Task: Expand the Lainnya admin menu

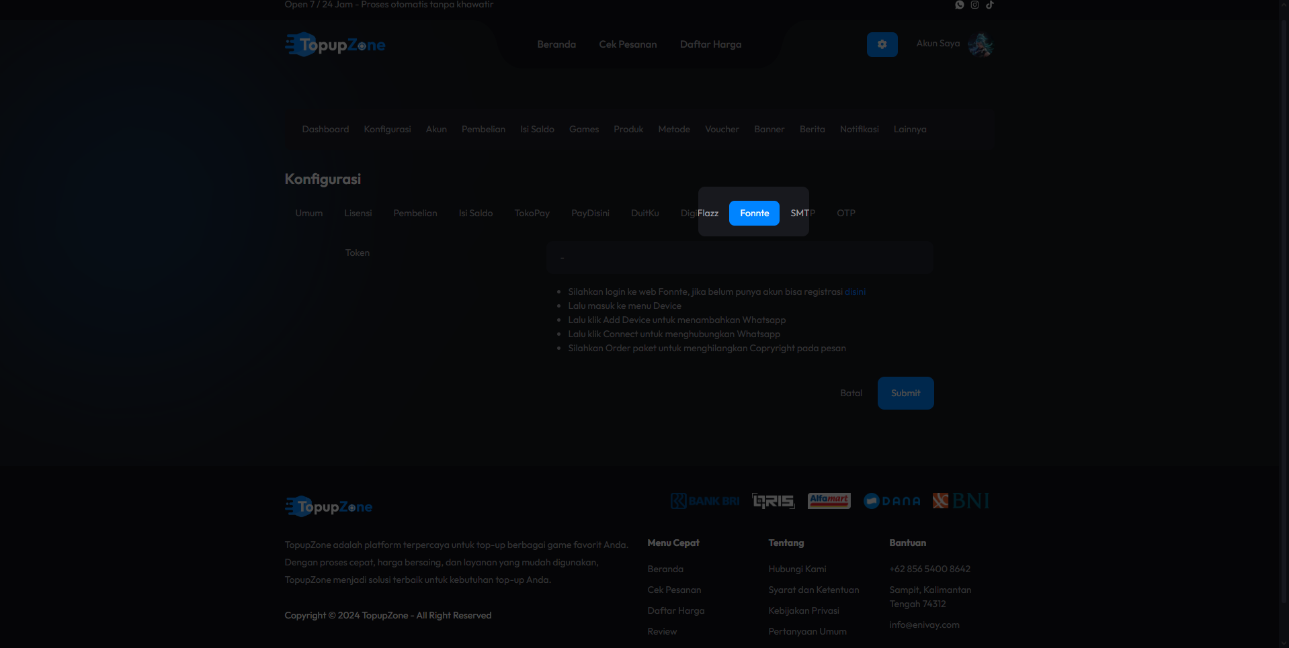Action: [x=910, y=129]
